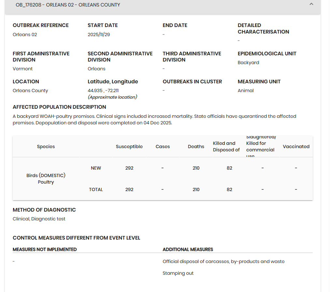Image resolution: width=330 pixels, height=292 pixels.
Task: Click the Clinical, Diagnostic test method text
Action: pos(39,219)
